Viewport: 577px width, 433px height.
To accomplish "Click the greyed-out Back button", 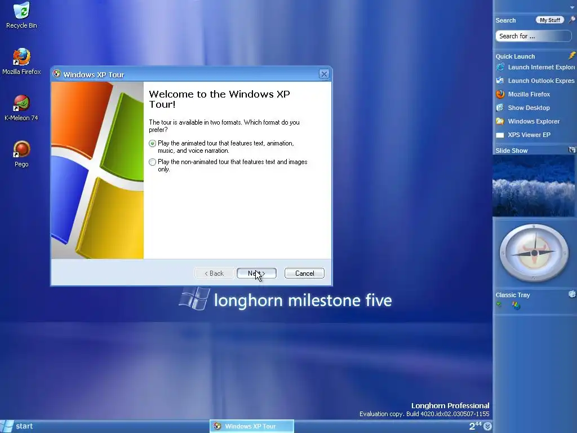I will 214,273.
